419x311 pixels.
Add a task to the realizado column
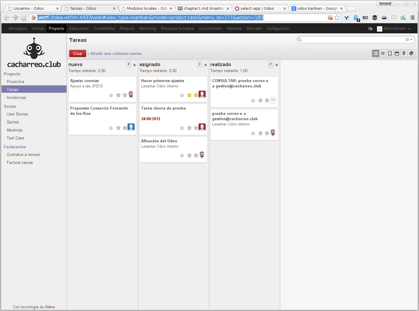[x=277, y=65]
